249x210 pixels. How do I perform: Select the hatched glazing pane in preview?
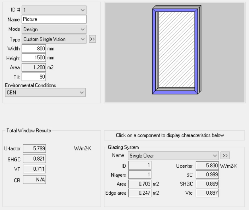(x=177, y=50)
